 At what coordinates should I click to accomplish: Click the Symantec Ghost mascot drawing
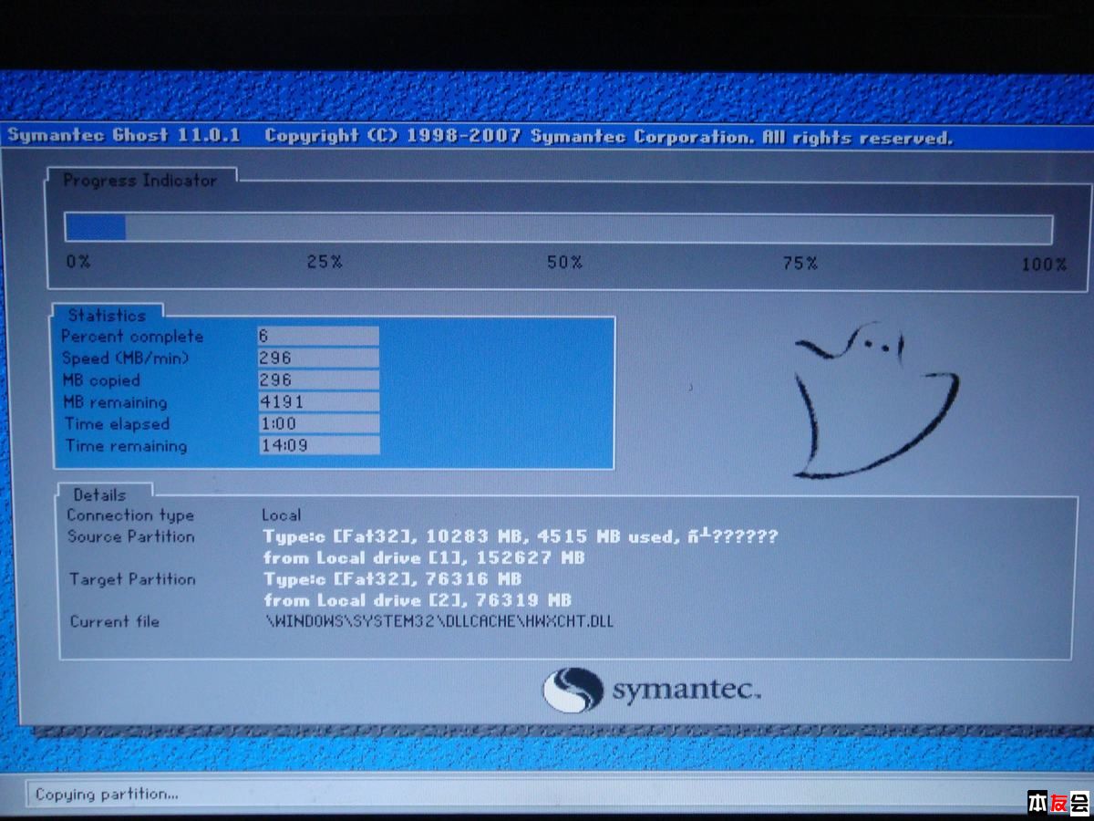tap(876, 400)
